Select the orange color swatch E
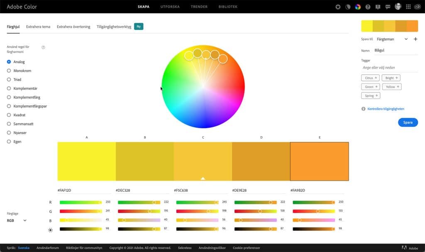The image size is (425, 252). (320, 161)
